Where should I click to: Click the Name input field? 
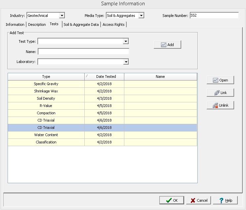tap(83, 52)
